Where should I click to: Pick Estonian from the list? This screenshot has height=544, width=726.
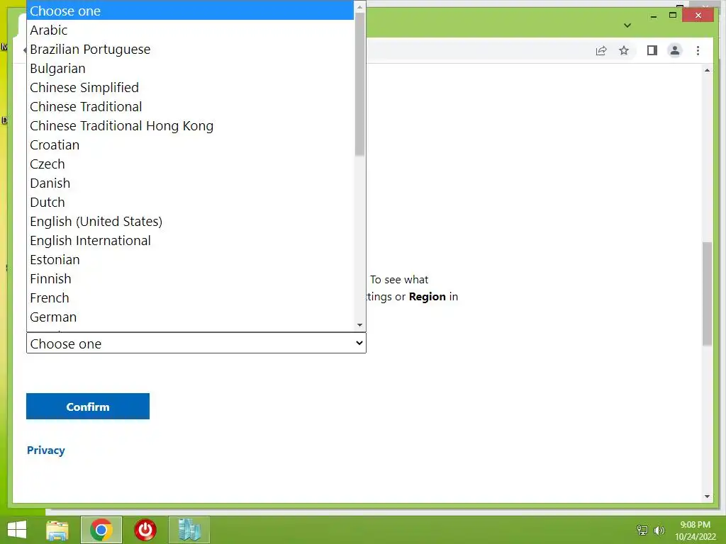[190, 259]
